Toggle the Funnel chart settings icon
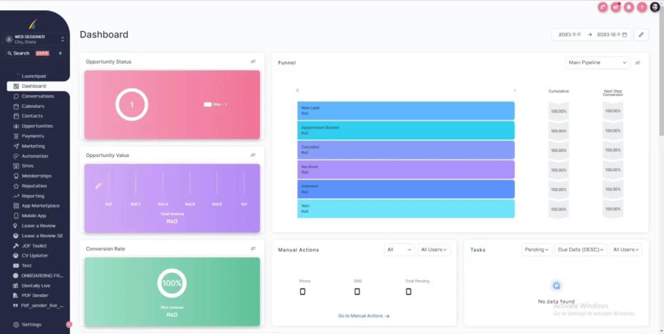The width and height of the screenshot is (664, 334). pos(638,62)
